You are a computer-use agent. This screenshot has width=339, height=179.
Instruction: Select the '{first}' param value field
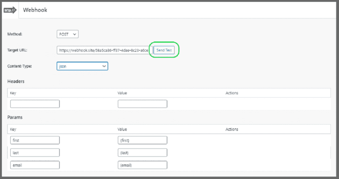pos(142,140)
